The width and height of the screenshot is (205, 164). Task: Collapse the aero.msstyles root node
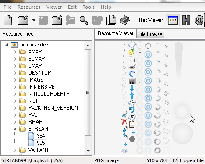7,45
